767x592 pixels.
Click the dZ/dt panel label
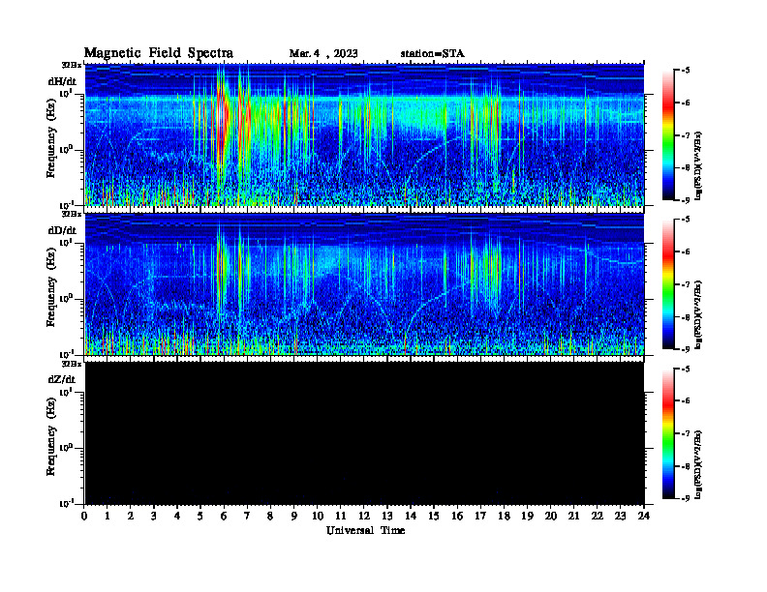[x=62, y=379]
